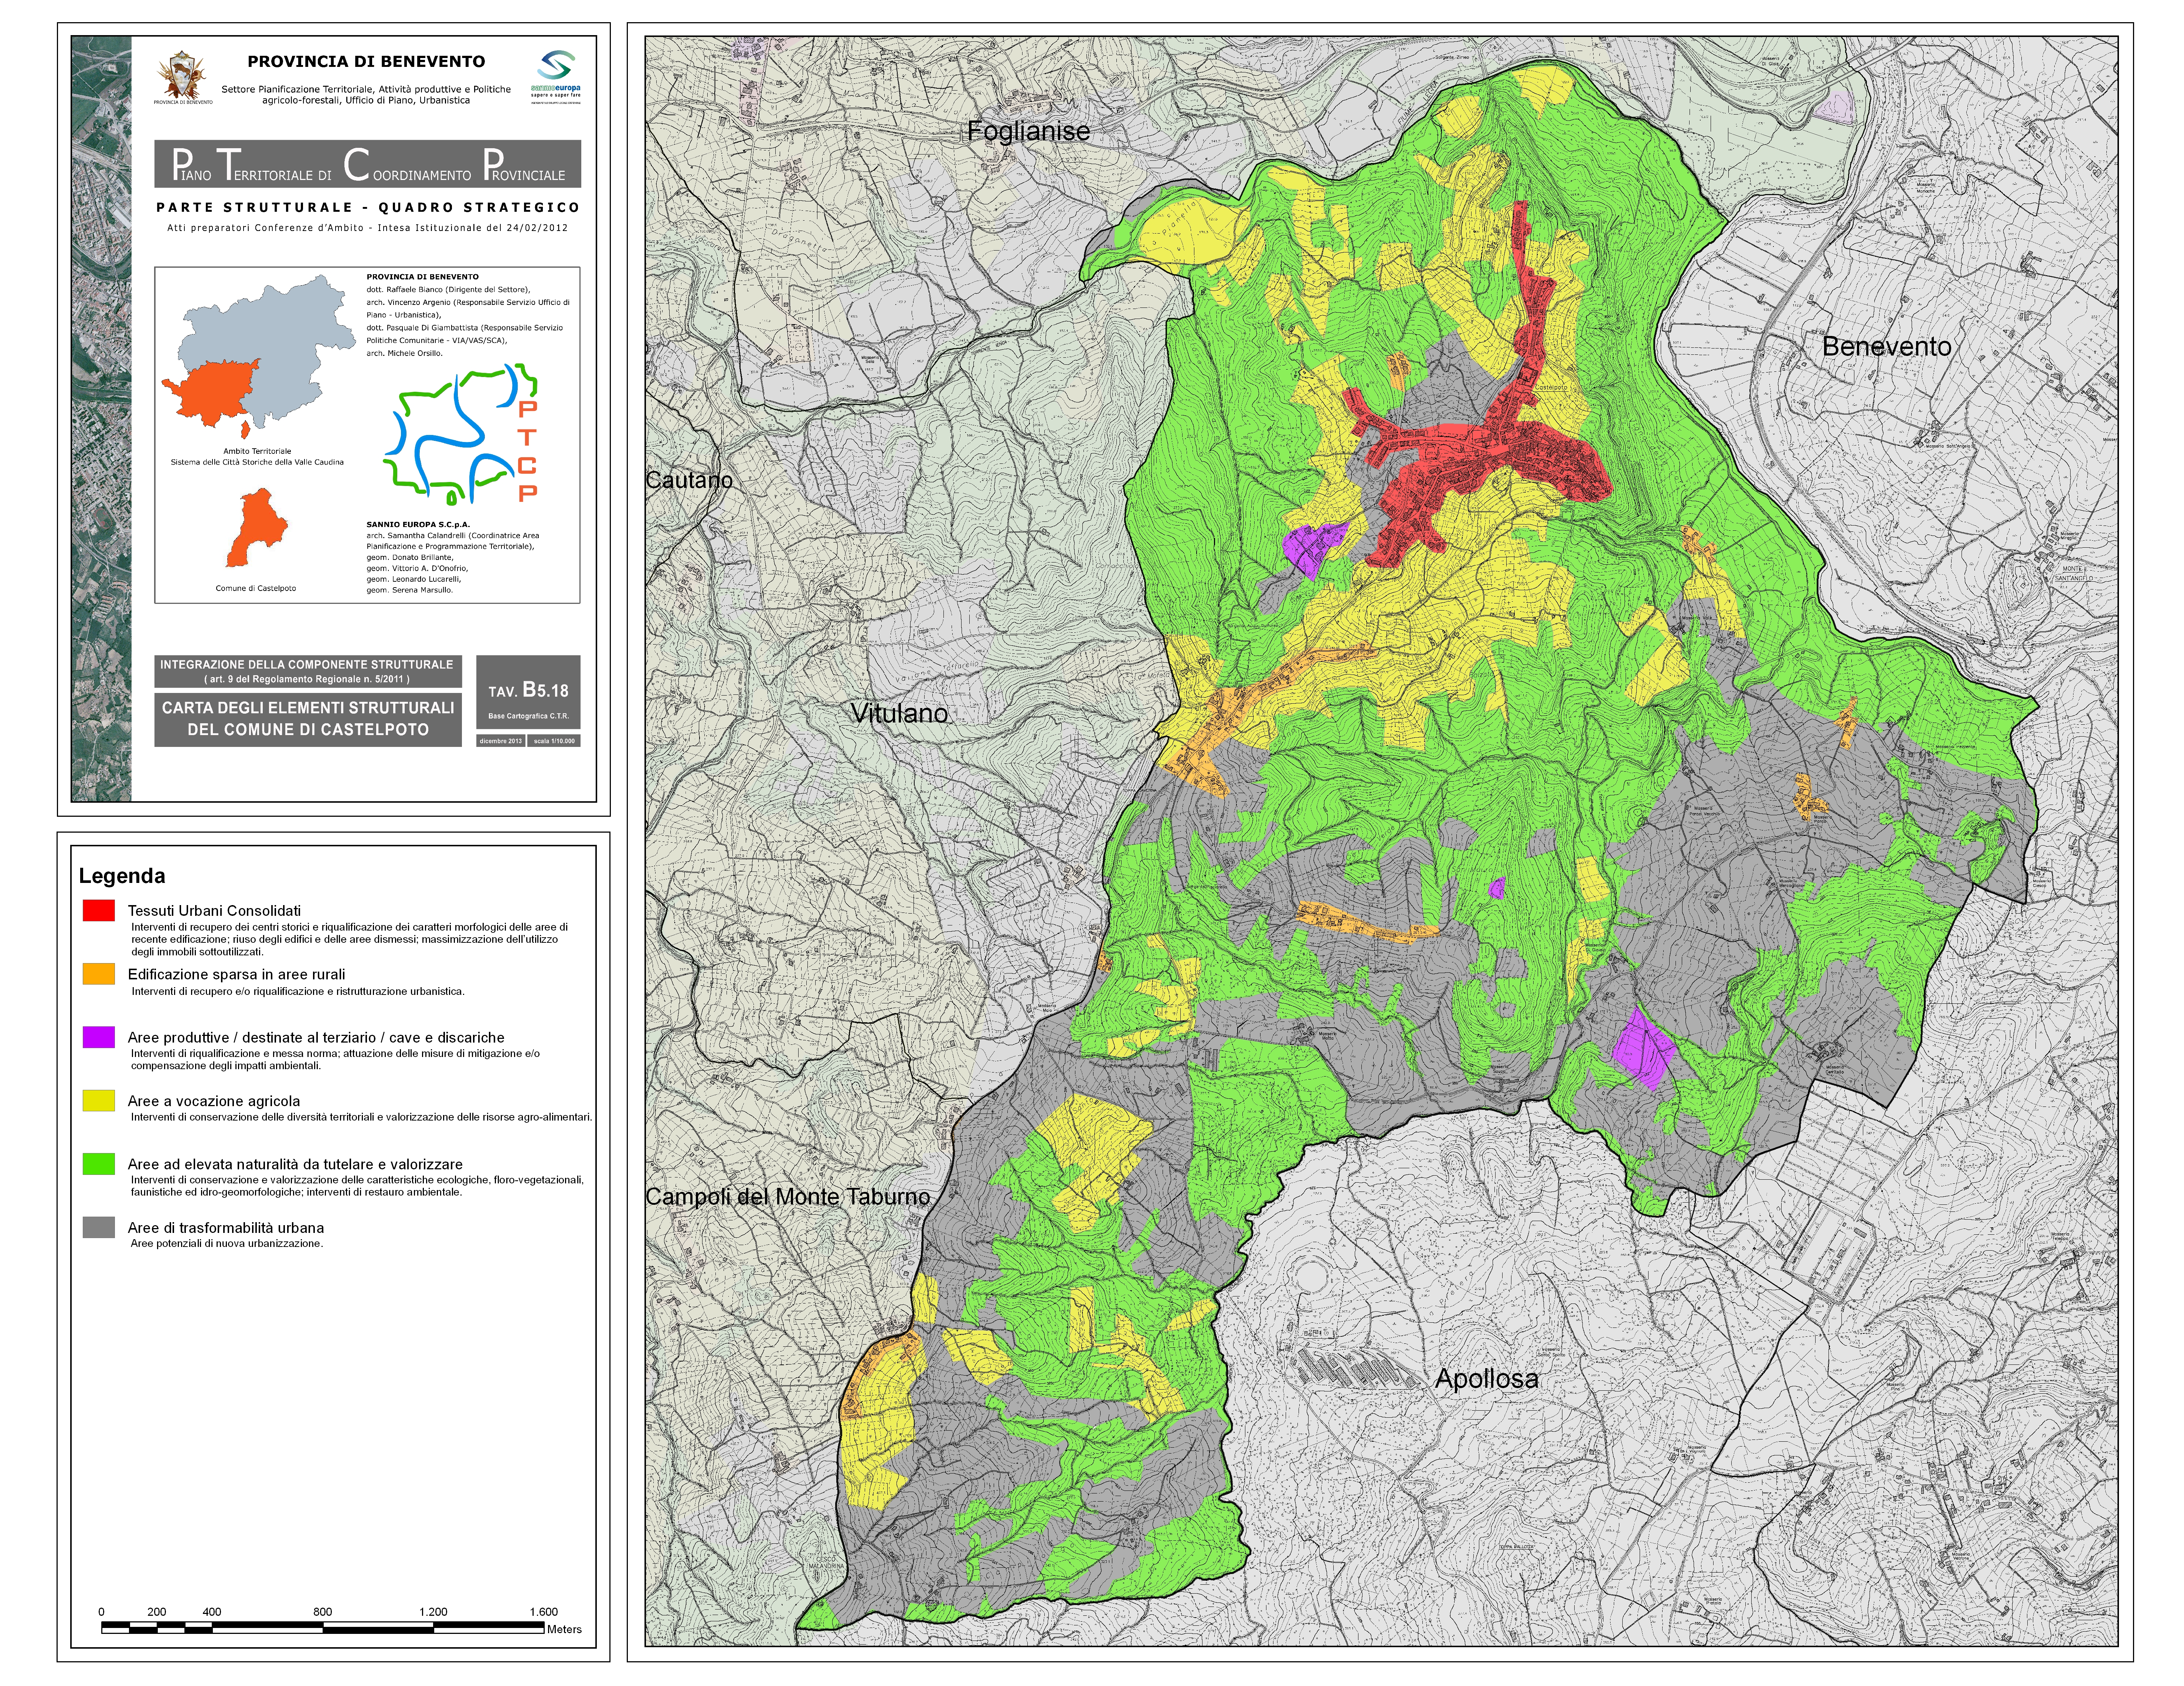
Task: Click the '1.200' scale bar value
Action: (x=433, y=1612)
